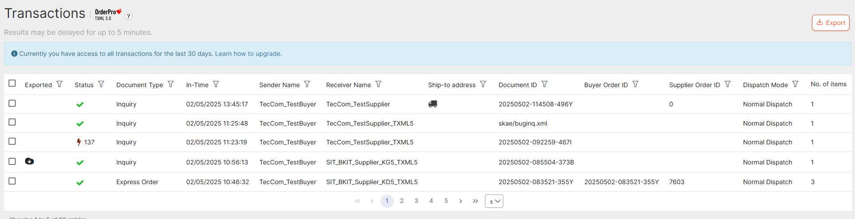Image resolution: width=855 pixels, height=219 pixels.
Task: Open the Document Type column filter
Action: (x=170, y=84)
